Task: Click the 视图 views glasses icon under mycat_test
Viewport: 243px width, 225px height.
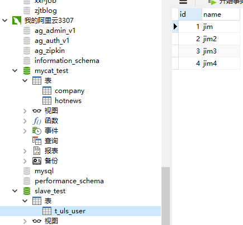Action: coord(37,111)
